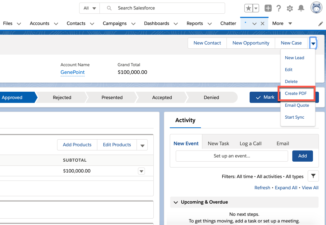This screenshot has height=225, width=326.
Task: Click the Refresh link
Action: click(262, 188)
